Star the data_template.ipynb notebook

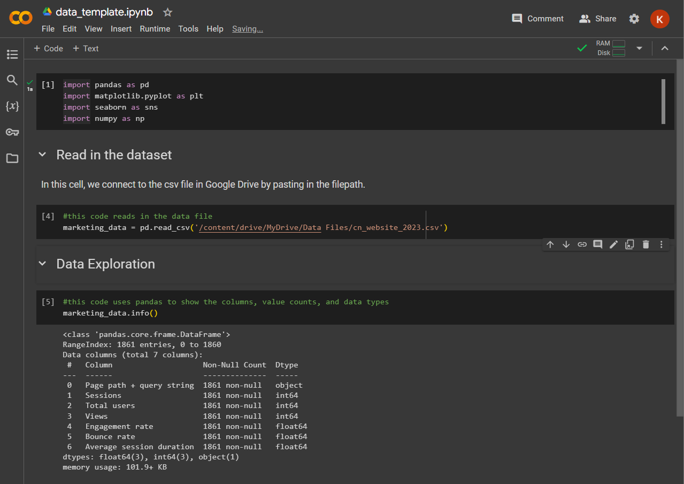tap(167, 12)
